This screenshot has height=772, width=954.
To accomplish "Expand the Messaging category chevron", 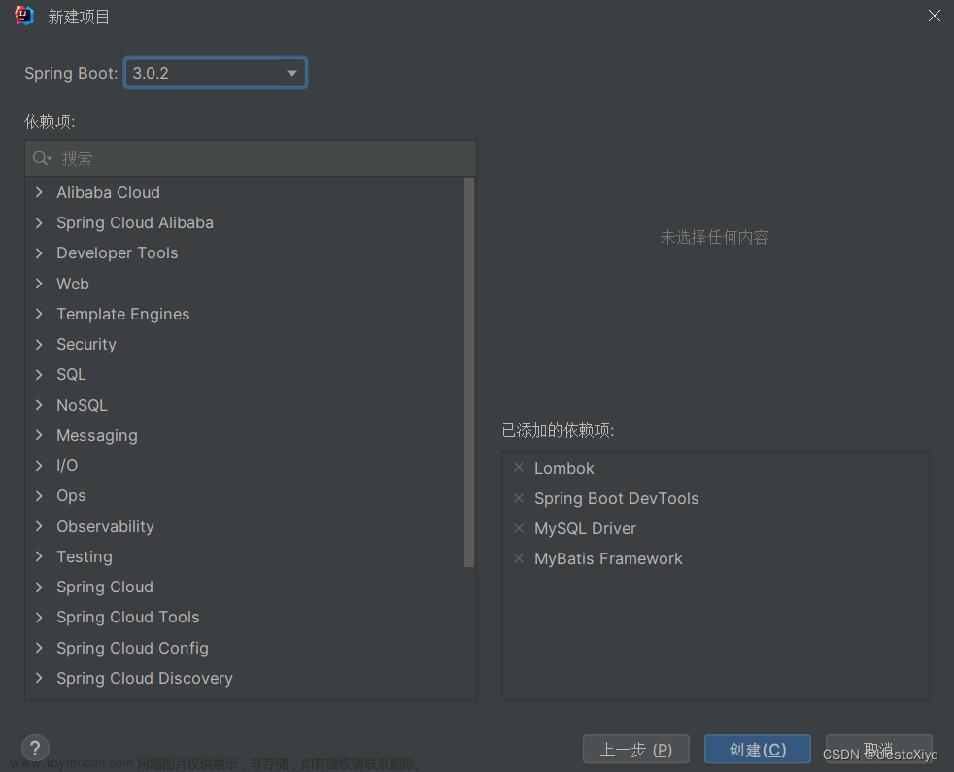I will [39, 435].
